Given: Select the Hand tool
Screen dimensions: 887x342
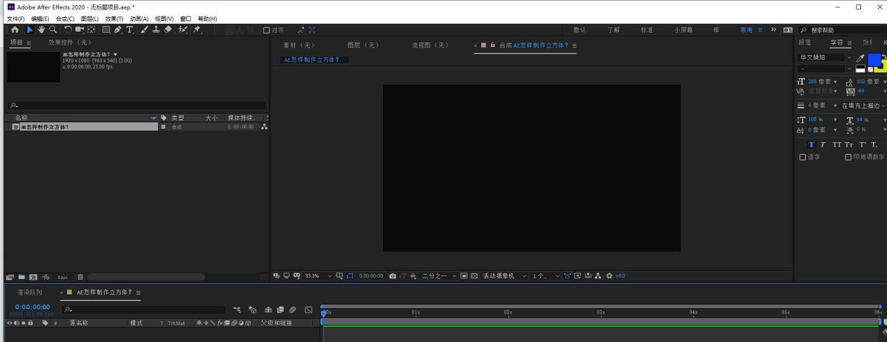Looking at the screenshot, I should pyautogui.click(x=41, y=30).
